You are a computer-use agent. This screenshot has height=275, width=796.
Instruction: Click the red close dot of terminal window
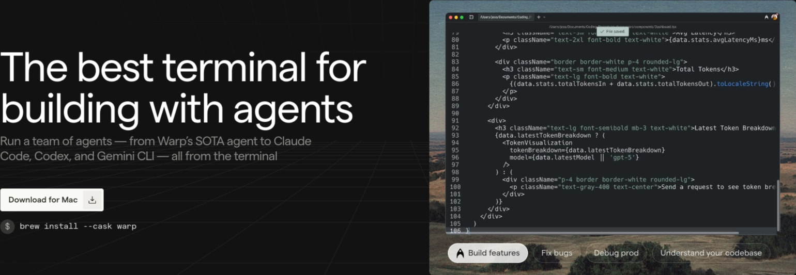[450, 18]
